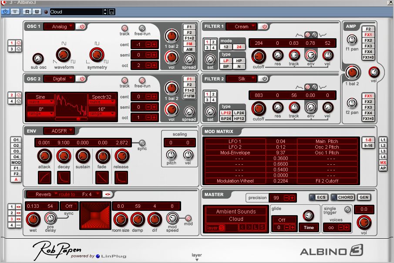Viewport: 394px width, 263px height.
Task: Click the OSC 1 symmetry knob
Action: 97,55
